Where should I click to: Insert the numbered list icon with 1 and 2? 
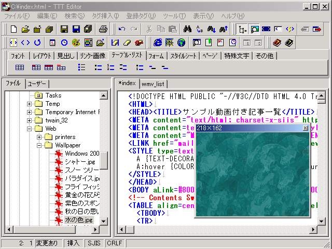(x=110, y=67)
